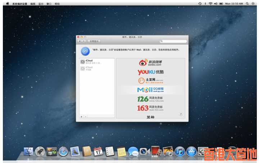This screenshot has height=163, width=259.
Task: Click the preferences search field
Action: pyautogui.click(x=173, y=41)
